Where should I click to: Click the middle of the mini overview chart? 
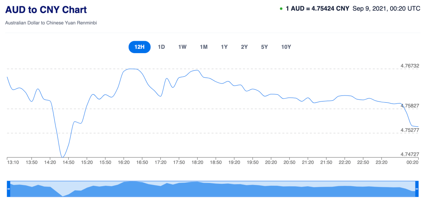point(212,189)
